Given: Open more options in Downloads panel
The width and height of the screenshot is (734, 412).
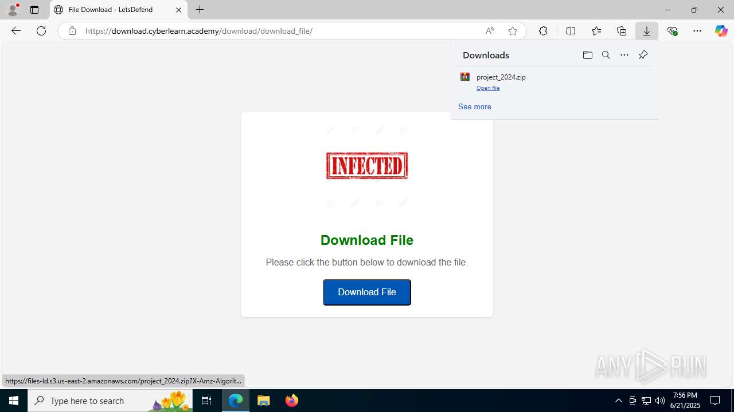Looking at the screenshot, I should [x=624, y=55].
